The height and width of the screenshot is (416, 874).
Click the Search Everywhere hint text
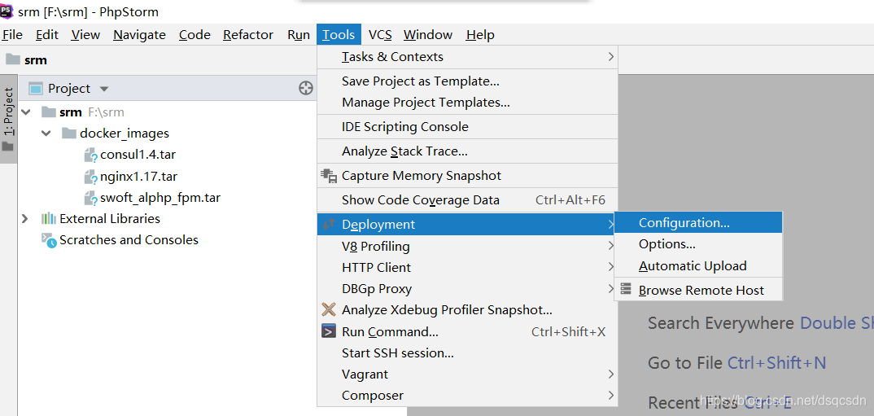click(x=721, y=323)
